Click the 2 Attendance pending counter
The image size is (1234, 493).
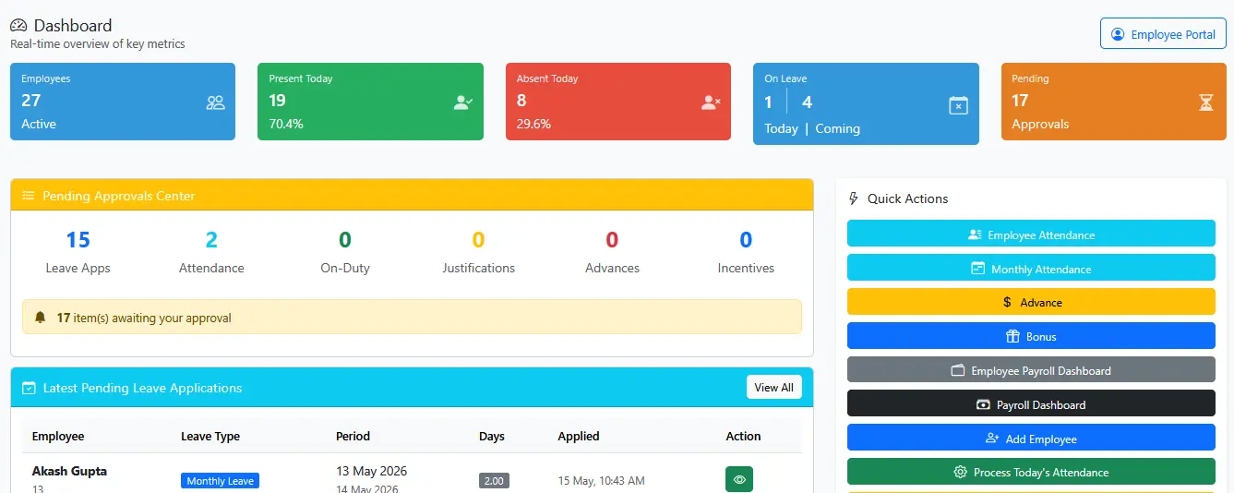tap(211, 252)
